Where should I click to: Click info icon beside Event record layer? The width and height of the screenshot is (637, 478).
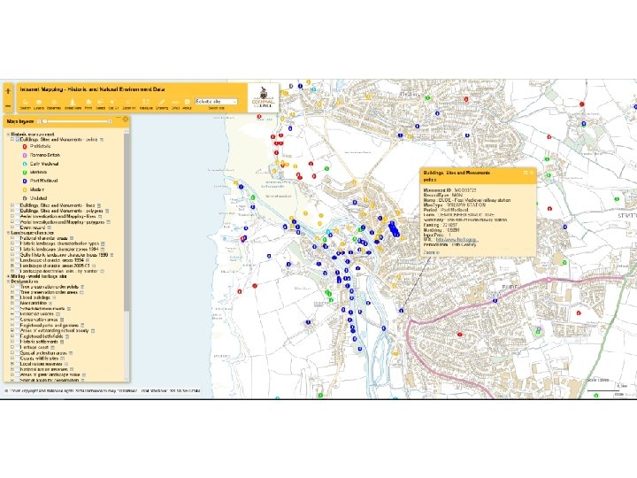pos(50,227)
